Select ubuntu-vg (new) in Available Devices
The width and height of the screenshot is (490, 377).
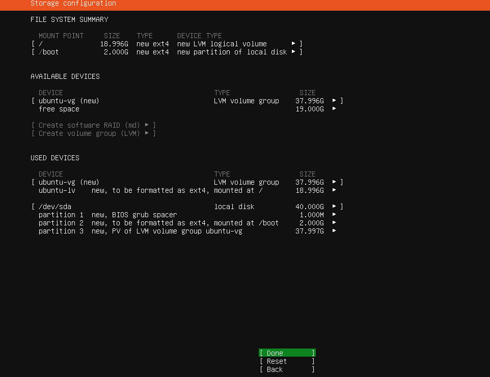(x=187, y=101)
